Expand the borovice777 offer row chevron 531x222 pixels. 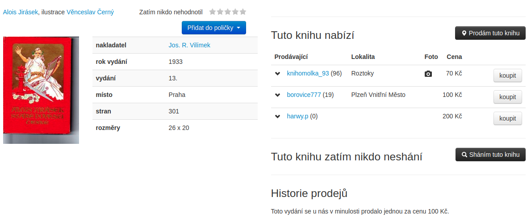[x=277, y=95]
